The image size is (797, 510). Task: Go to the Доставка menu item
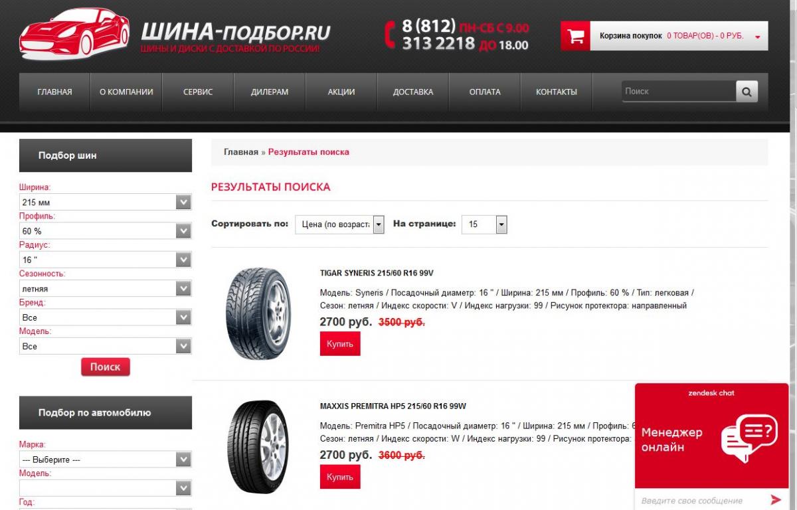click(413, 92)
